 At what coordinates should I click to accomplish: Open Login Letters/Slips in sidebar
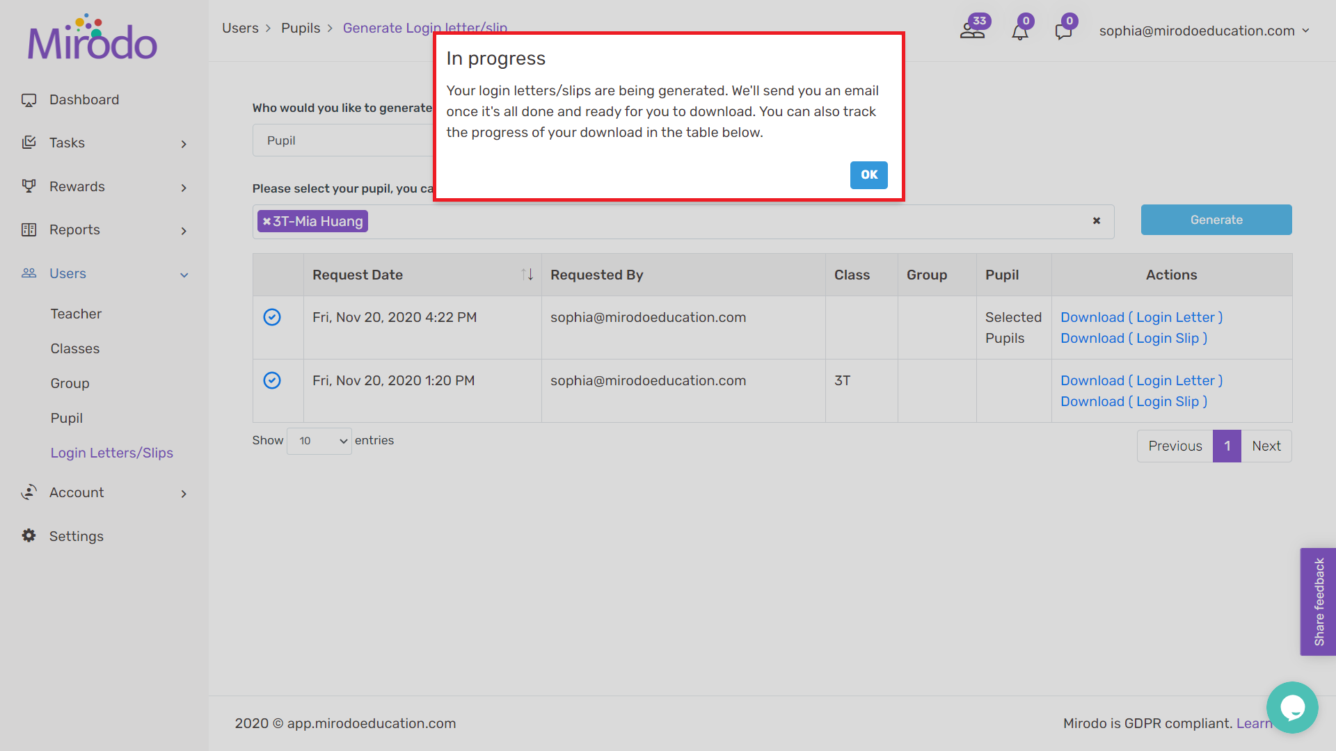[111, 453]
